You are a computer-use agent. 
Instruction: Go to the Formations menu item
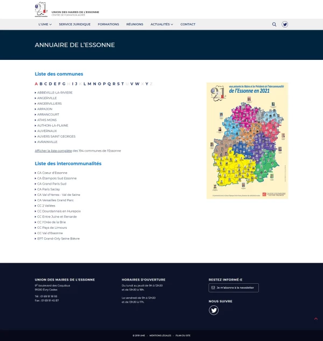point(108,24)
